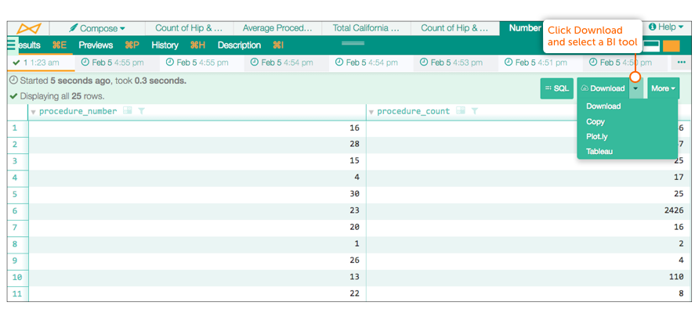
Task: Click procedure_number value 22 in row 11
Action: click(x=354, y=293)
